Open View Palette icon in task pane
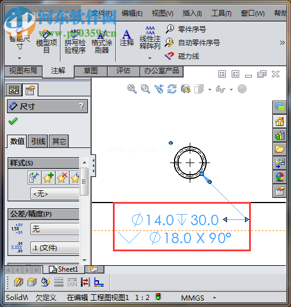 (x=279, y=163)
